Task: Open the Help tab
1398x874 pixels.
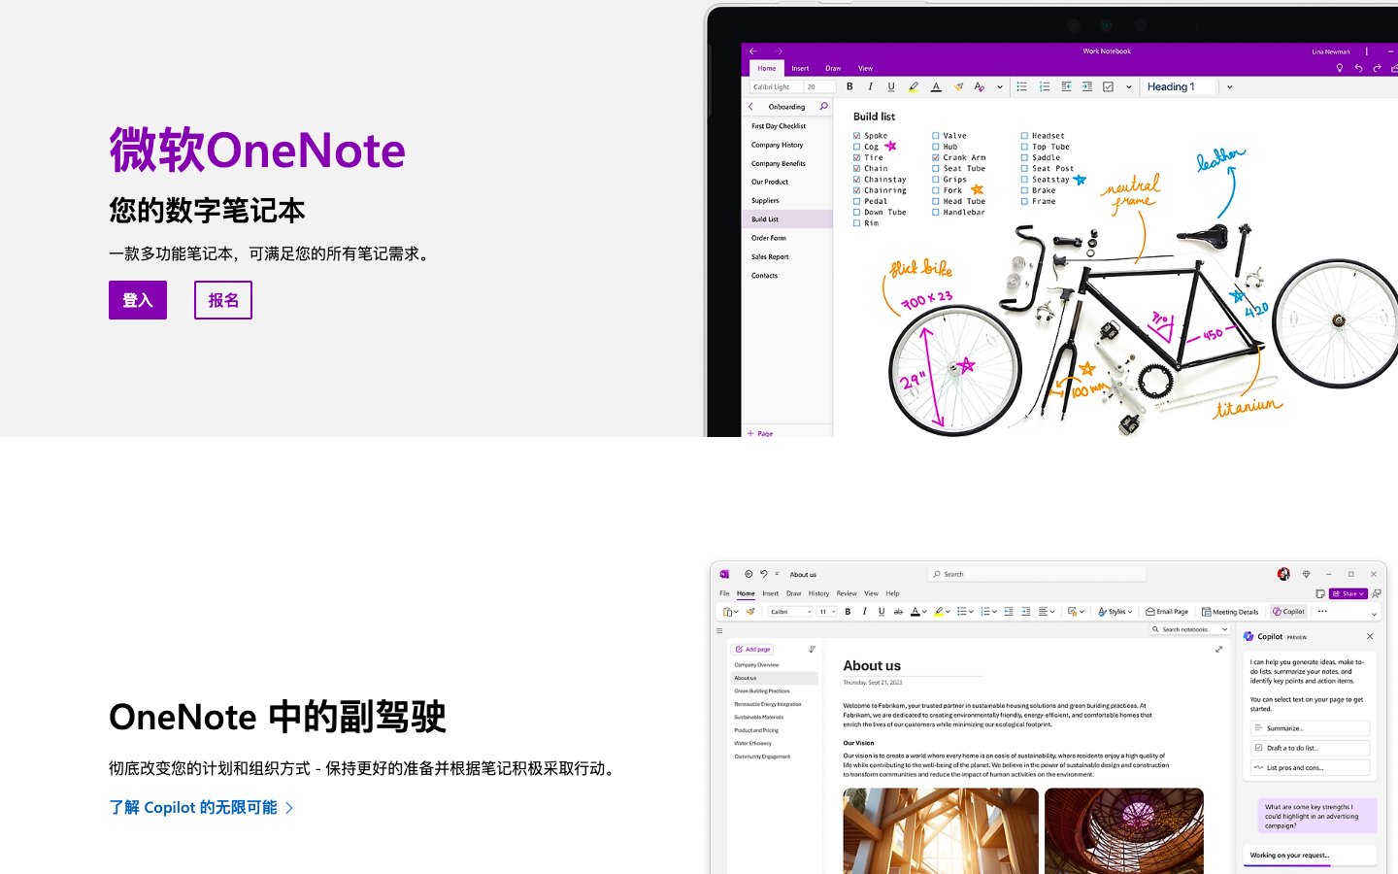Action: (x=892, y=593)
